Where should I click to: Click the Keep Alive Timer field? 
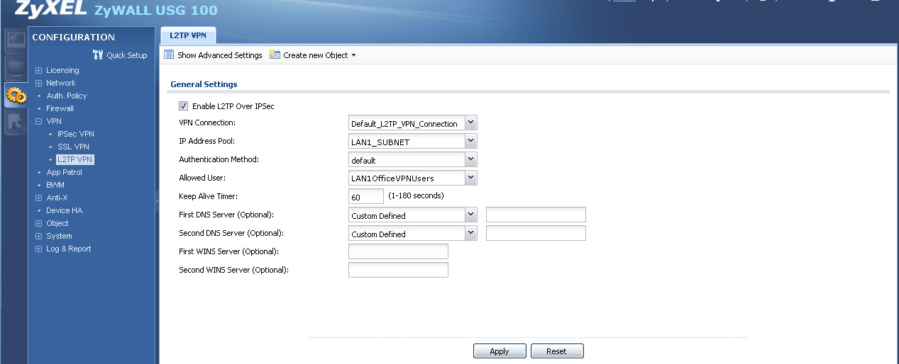click(x=366, y=196)
